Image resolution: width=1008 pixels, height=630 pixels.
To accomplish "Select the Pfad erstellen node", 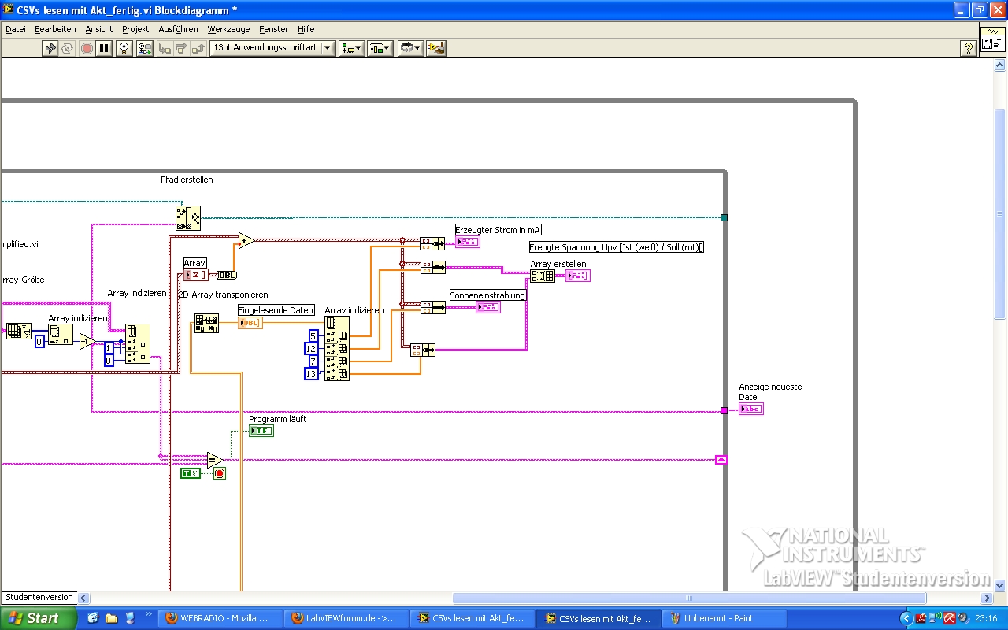I will [x=188, y=217].
